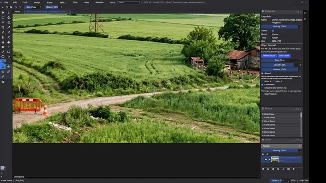Click the Layers panel Opacity stepper arrows
This screenshot has height=183, width=326.
(x=300, y=150)
